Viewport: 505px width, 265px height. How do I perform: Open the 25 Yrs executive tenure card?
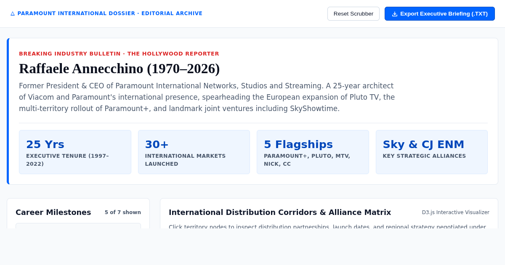pyautogui.click(x=75, y=152)
